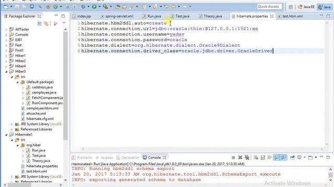Toggle Word Wrap icon in Console toolbar

tap(270, 157)
